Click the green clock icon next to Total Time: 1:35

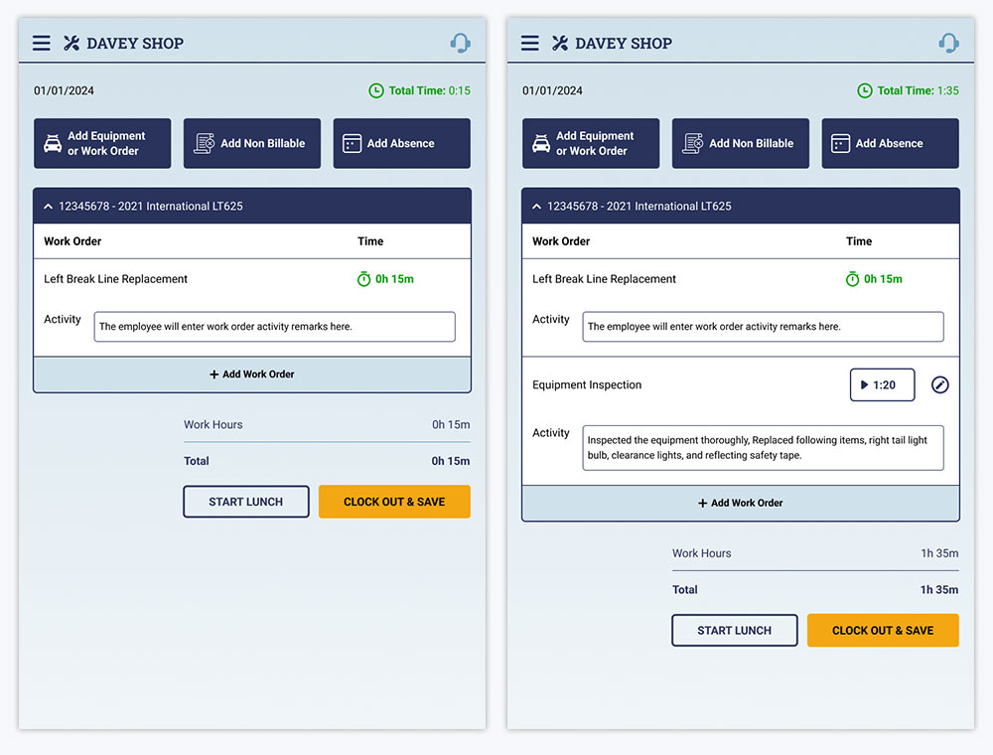coord(865,90)
